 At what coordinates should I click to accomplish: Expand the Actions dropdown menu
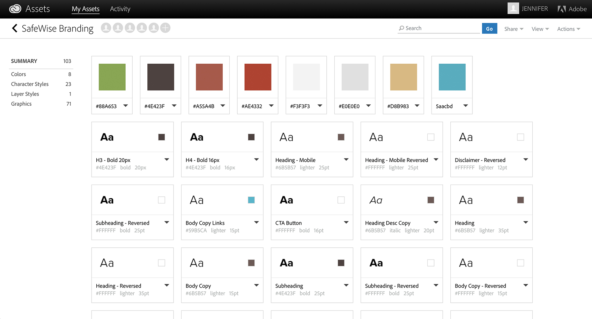pyautogui.click(x=568, y=29)
